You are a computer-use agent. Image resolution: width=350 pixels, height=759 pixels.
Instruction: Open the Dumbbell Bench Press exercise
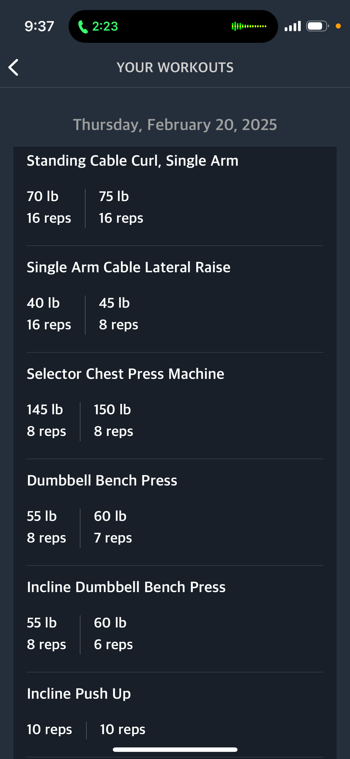coord(102,480)
